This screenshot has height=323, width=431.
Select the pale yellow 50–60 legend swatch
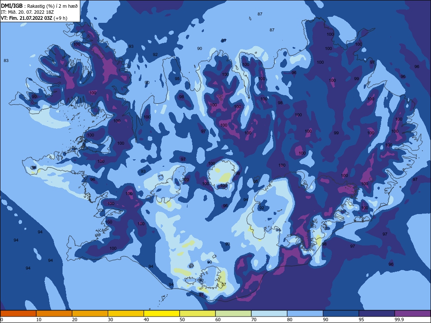(x=197, y=314)
